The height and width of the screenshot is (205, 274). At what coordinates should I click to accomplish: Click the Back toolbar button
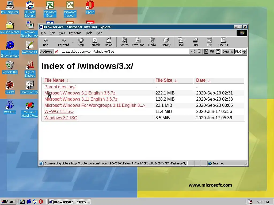[x=46, y=42]
